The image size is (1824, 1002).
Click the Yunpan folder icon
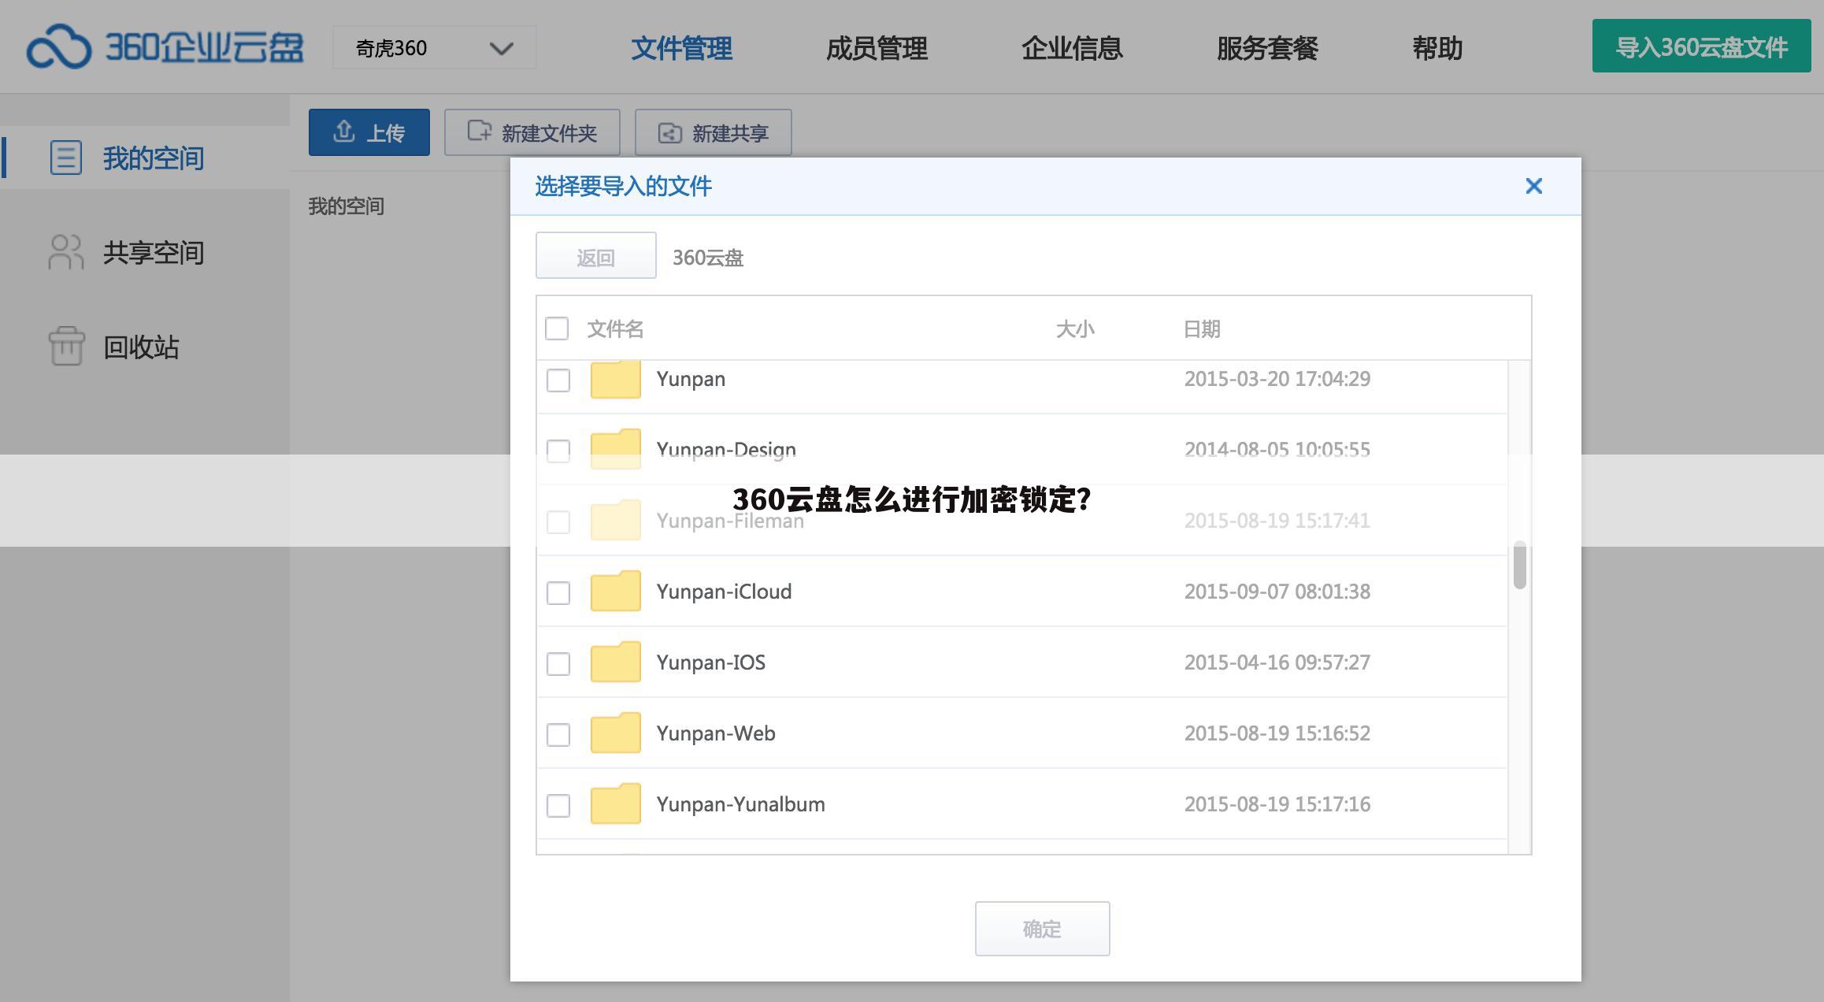click(x=616, y=380)
